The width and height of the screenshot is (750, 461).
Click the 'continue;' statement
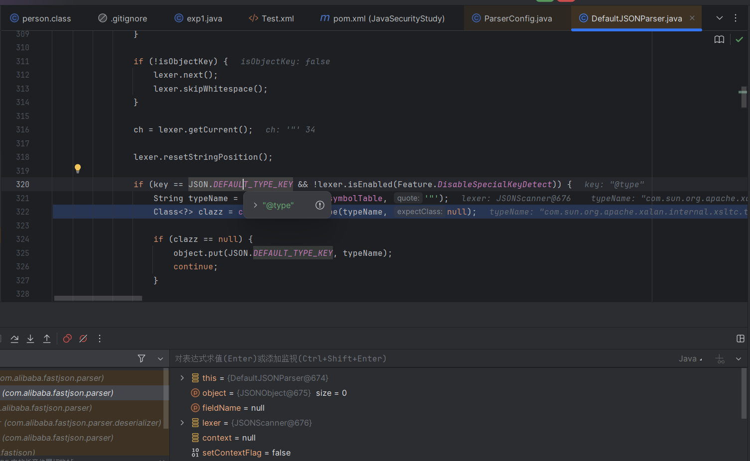coord(195,266)
